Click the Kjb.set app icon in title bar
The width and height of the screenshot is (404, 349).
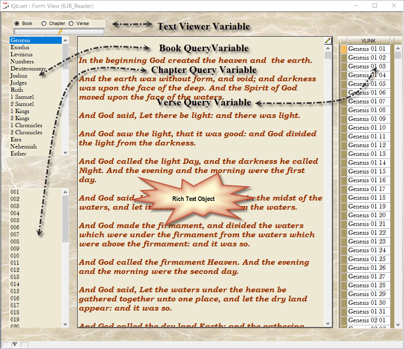tap(6, 6)
